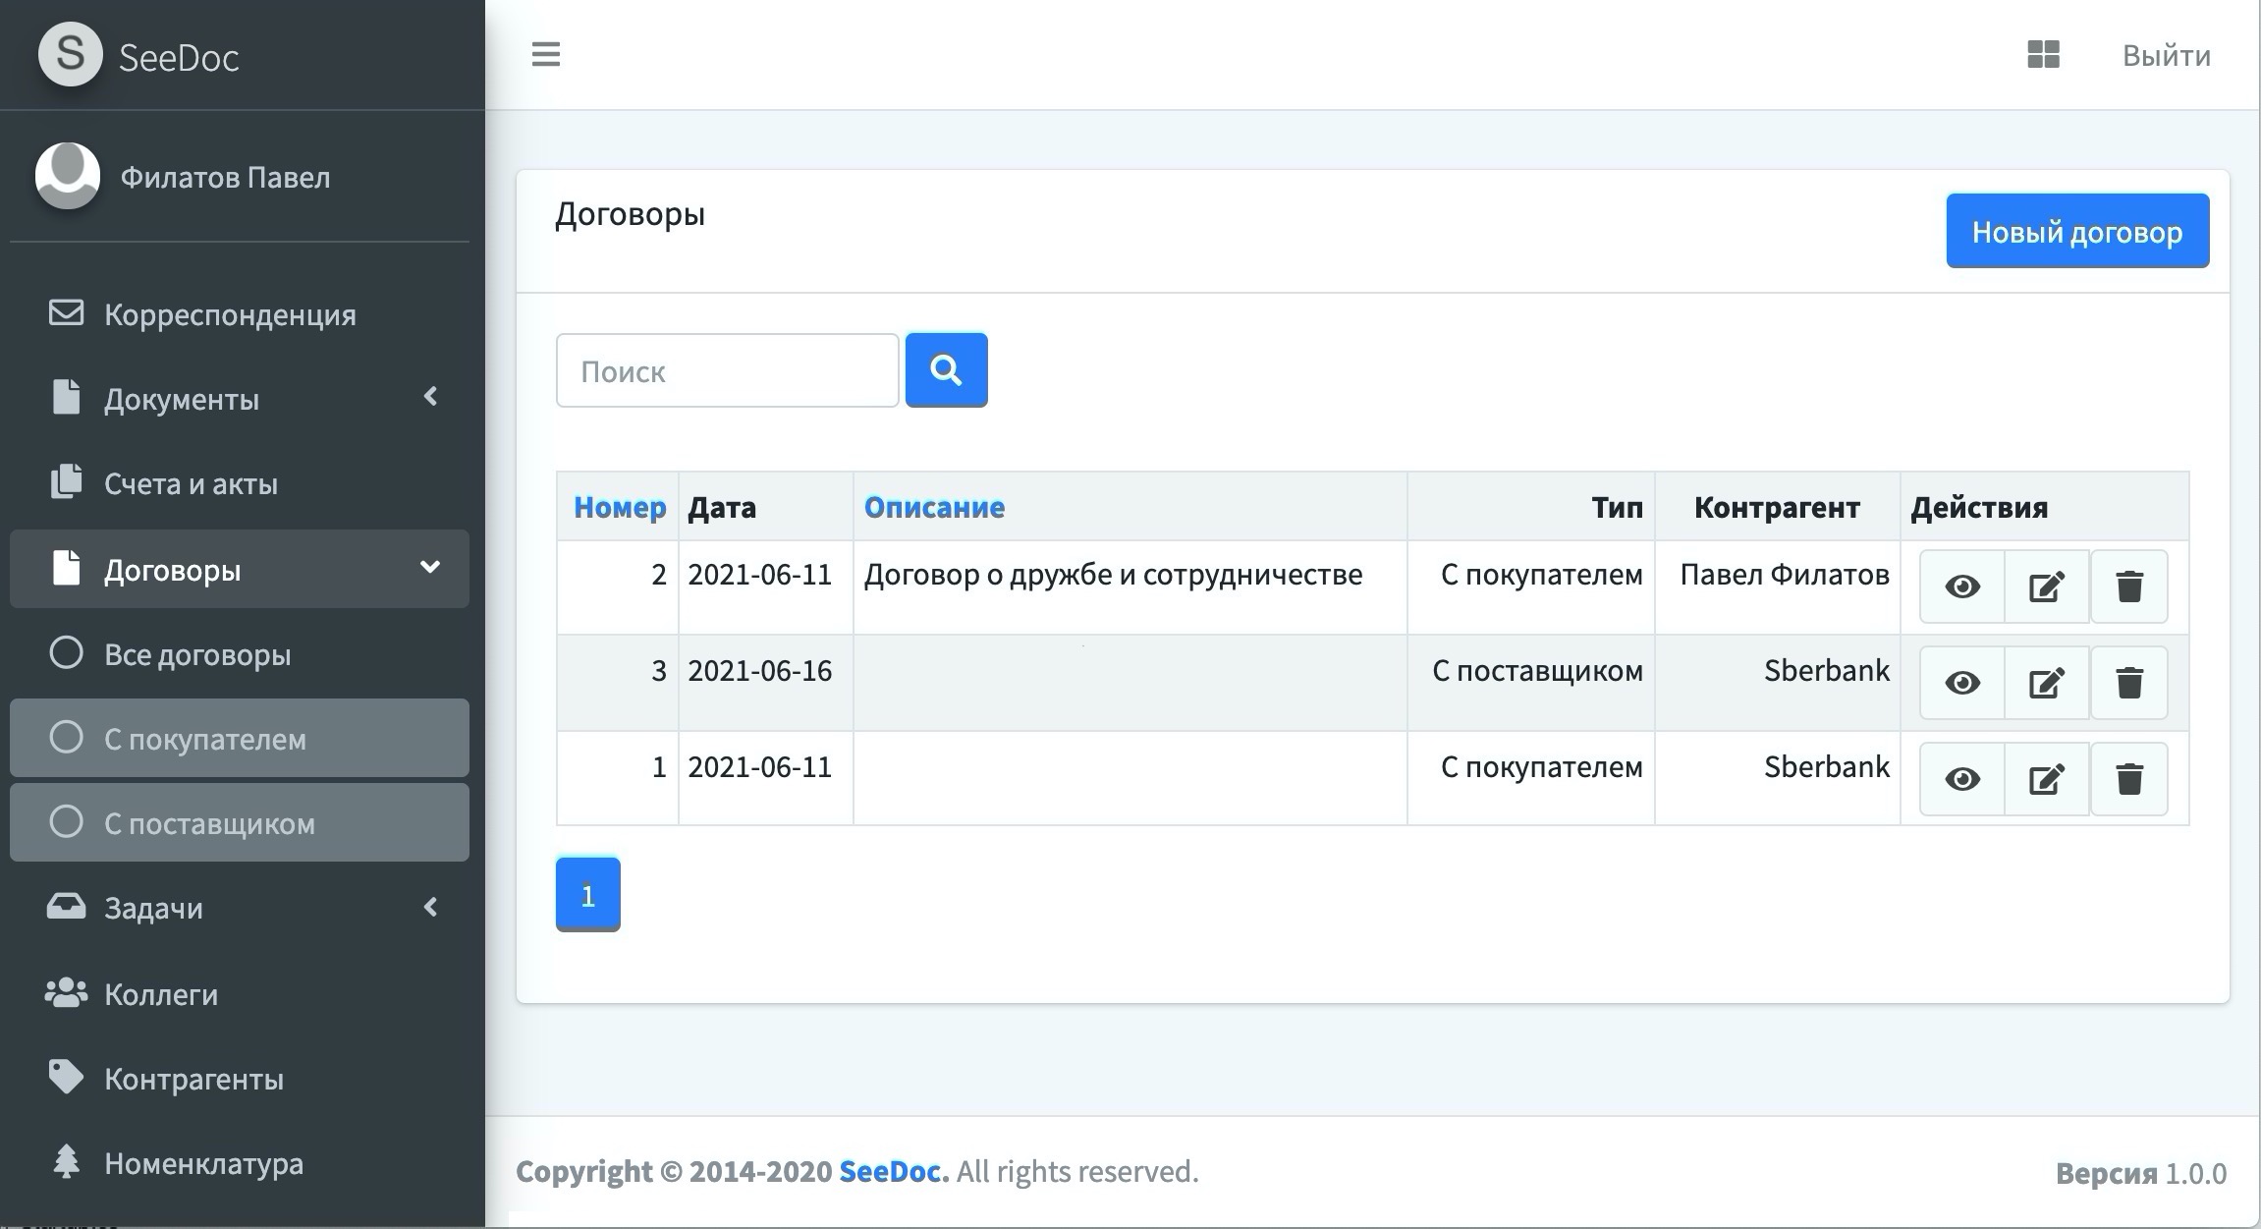Collapse the Договоры menu chevron
This screenshot has height=1229, width=2261.
coord(429,567)
